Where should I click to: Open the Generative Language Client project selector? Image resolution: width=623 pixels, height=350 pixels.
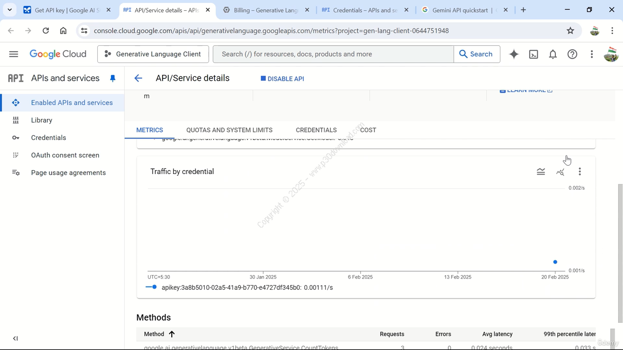[x=153, y=54]
